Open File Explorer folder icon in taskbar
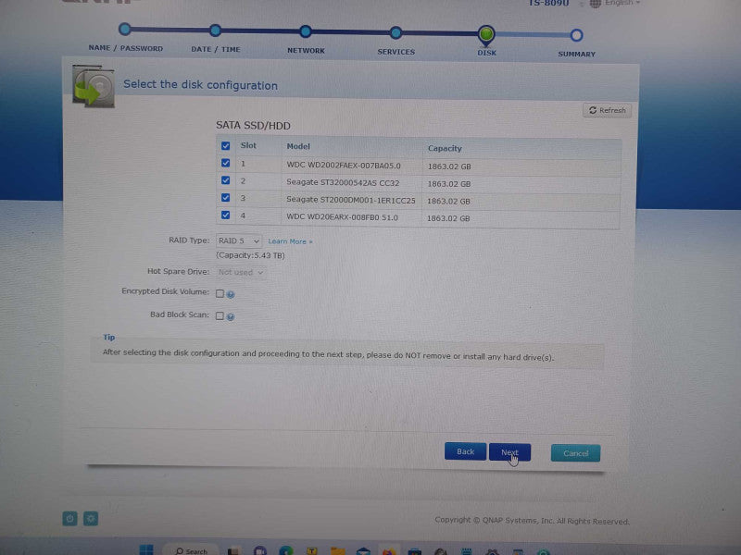Viewport: 741px width, 555px height. [337, 550]
